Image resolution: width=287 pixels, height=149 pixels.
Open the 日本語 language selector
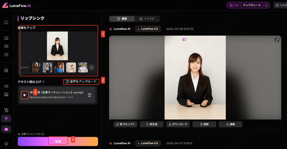coord(281,5)
